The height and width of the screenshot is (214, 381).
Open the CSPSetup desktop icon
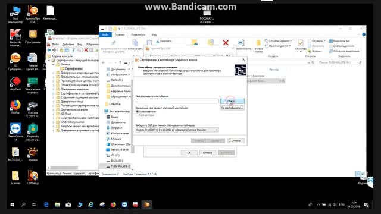point(33,177)
